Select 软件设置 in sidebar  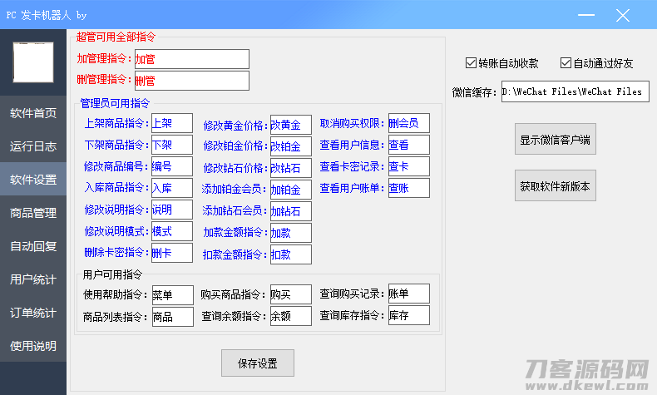pos(33,180)
